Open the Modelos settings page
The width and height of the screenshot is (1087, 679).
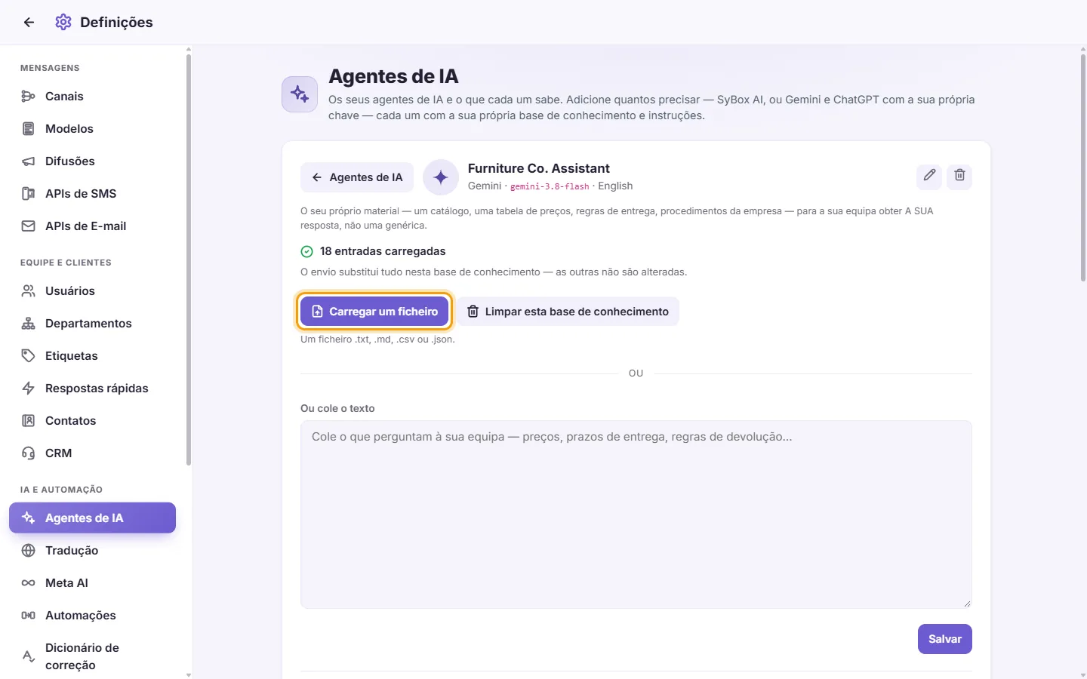coord(92,129)
